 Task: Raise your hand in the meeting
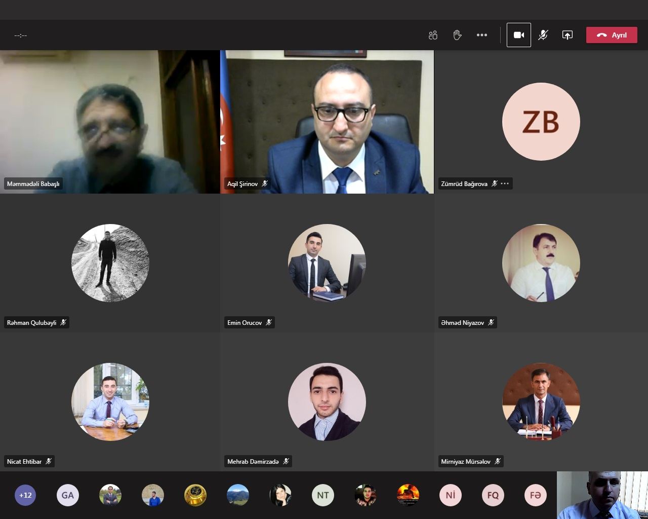(457, 35)
